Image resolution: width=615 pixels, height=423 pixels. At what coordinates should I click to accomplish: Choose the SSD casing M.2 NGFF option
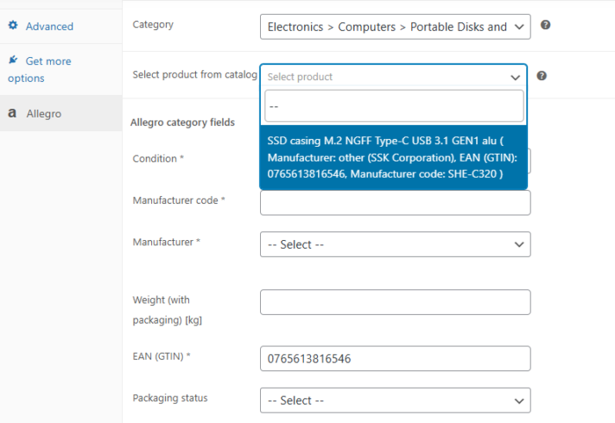point(393,157)
